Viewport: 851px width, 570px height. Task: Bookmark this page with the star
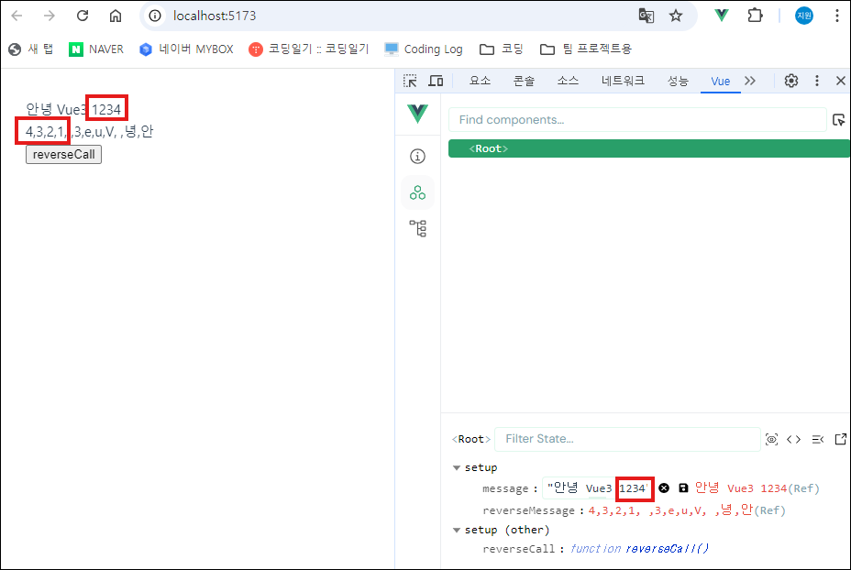[676, 16]
